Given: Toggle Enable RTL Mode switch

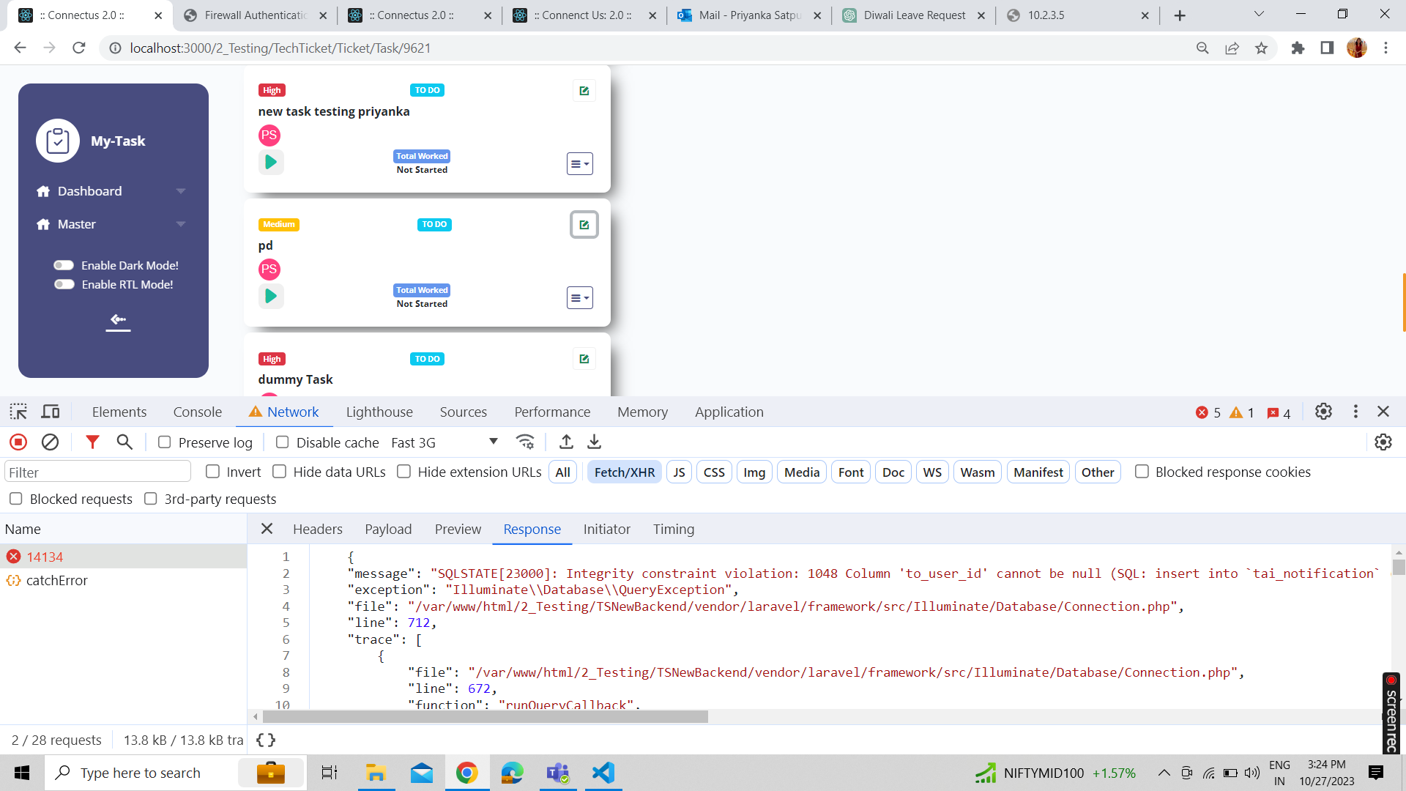Looking at the screenshot, I should click(x=64, y=284).
